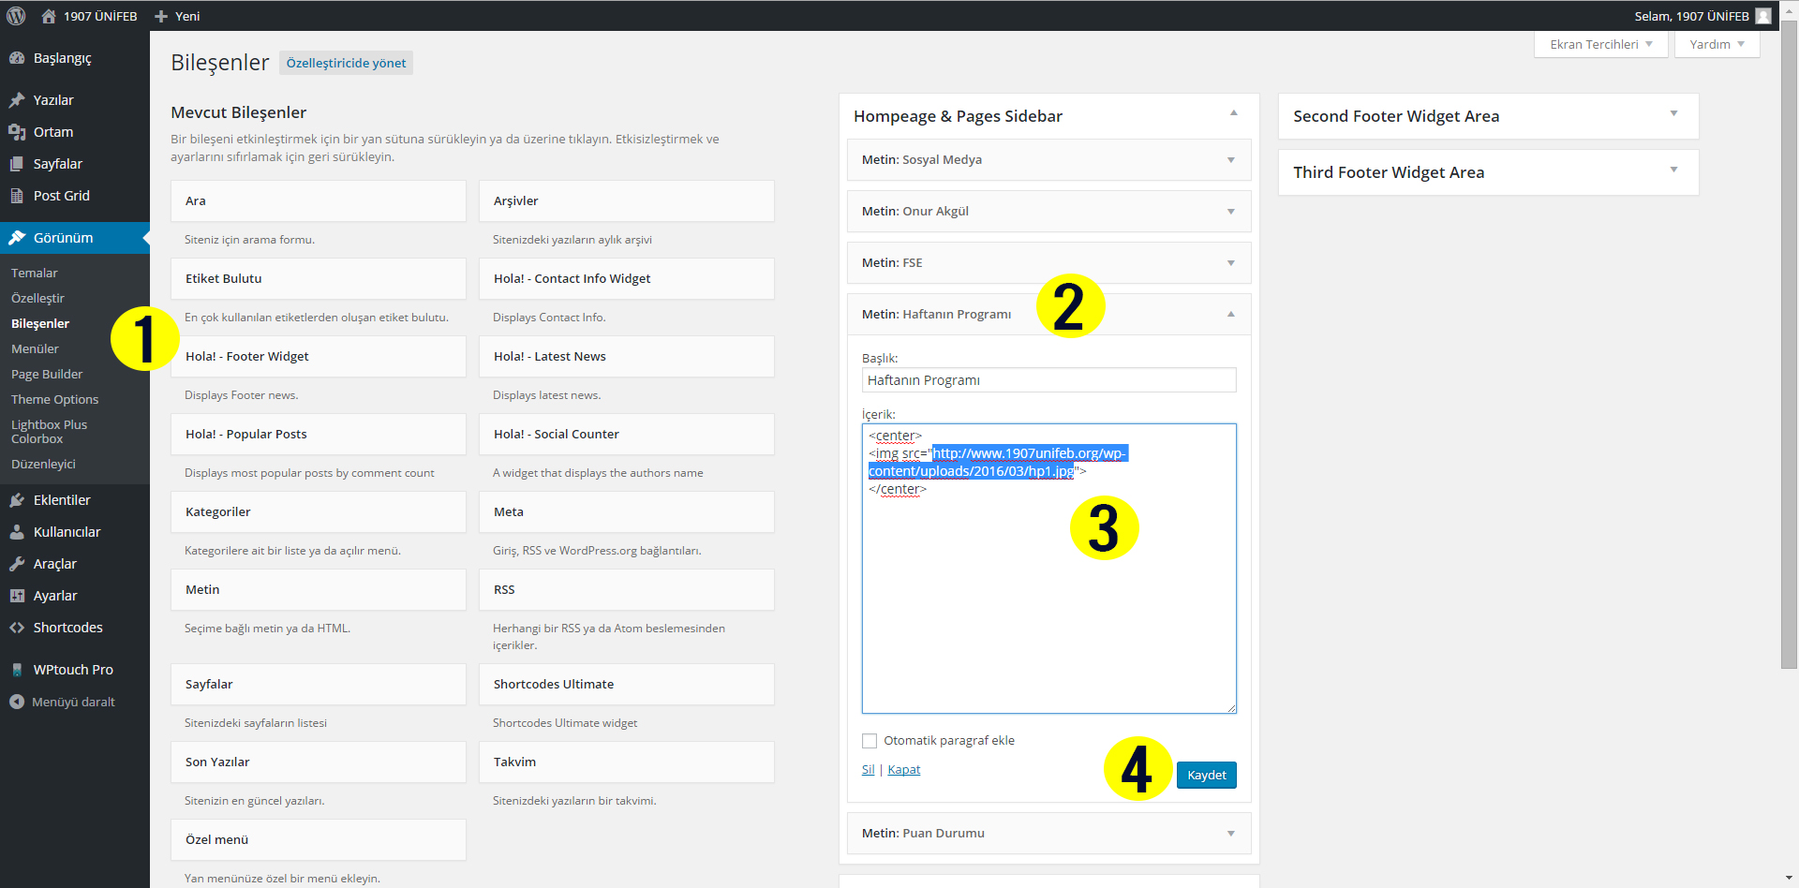This screenshot has height=888, width=1799.
Task: Click the Yazılar pushpin icon
Action: point(17,100)
